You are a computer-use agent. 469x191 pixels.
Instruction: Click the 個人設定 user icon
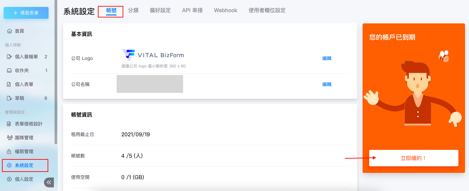10,179
